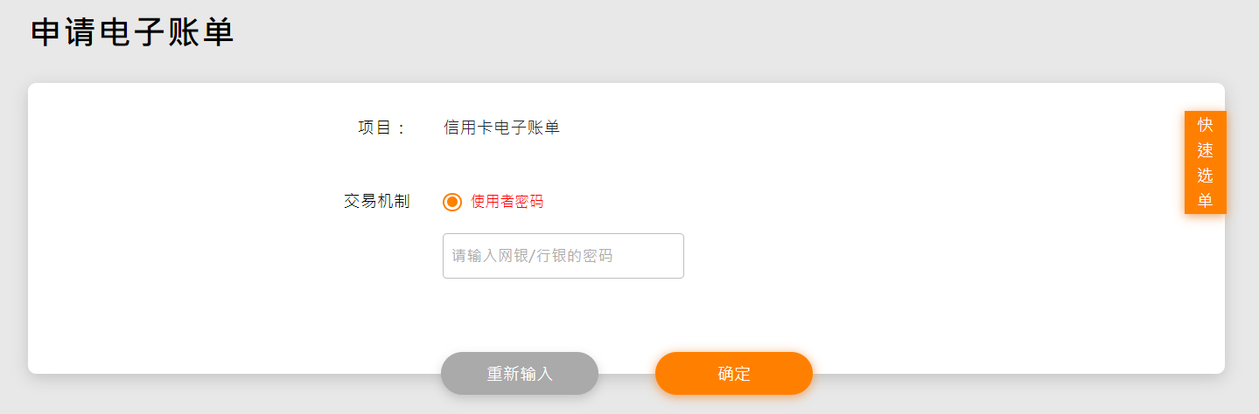Click the 请输入 placeholder start in the password field
The height and width of the screenshot is (414, 1259).
(474, 256)
